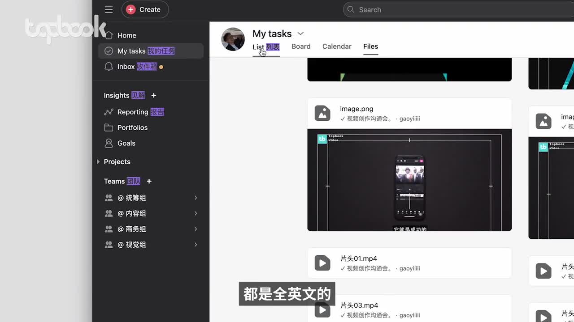Viewport: 574px width, 322px height.
Task: Expand the @ 视觉组 team chevron
Action: tap(196, 245)
